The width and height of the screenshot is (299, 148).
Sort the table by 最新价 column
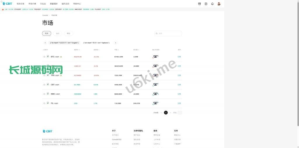(77, 50)
